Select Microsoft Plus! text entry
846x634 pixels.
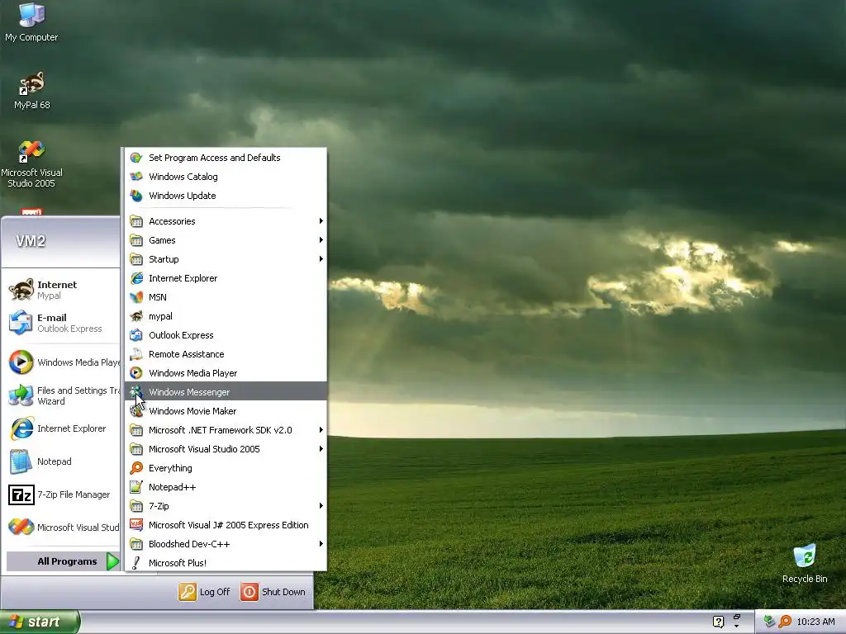click(178, 563)
